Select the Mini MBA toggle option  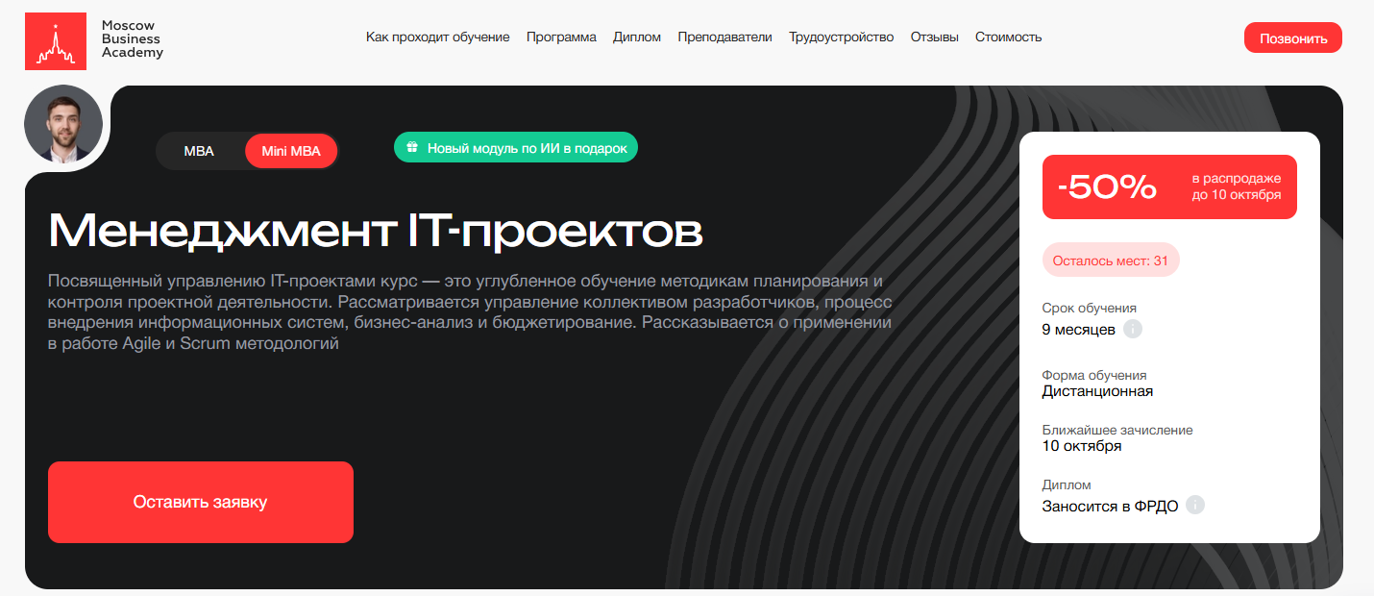coord(290,151)
